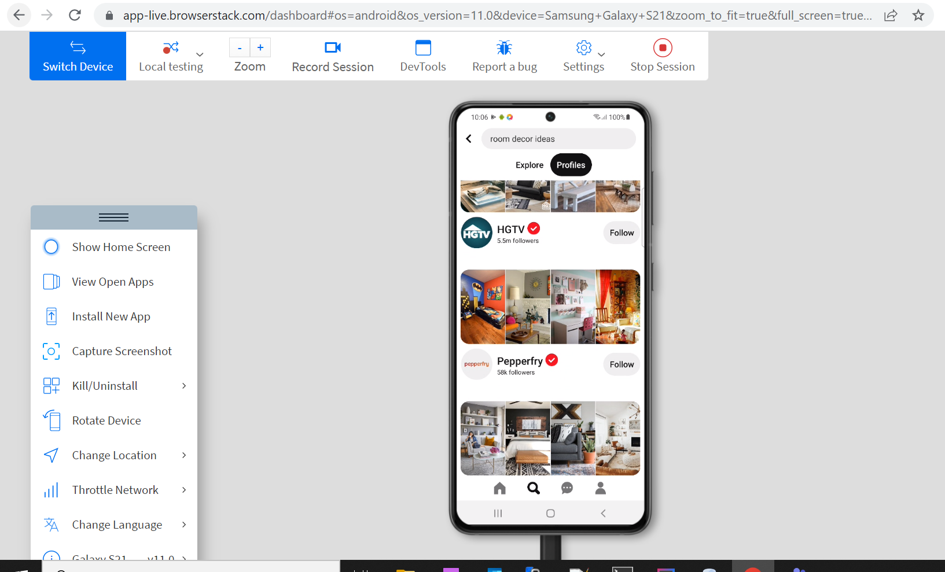Image resolution: width=945 pixels, height=572 pixels.
Task: Click the Report a bug icon
Action: 504,48
